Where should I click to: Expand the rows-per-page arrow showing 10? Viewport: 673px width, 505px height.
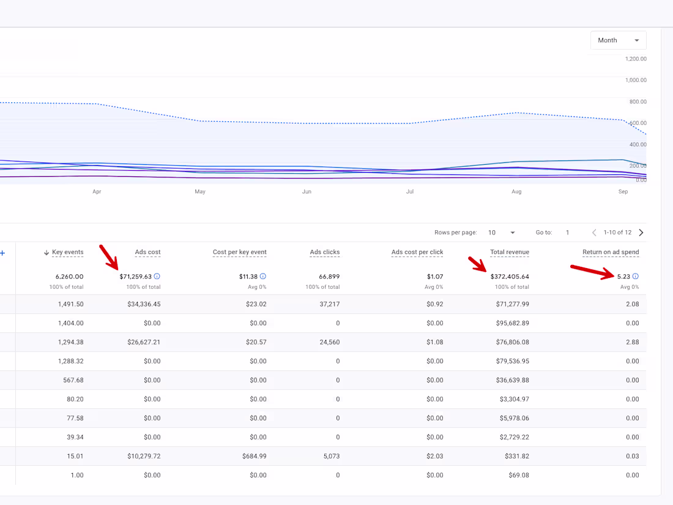coord(513,233)
